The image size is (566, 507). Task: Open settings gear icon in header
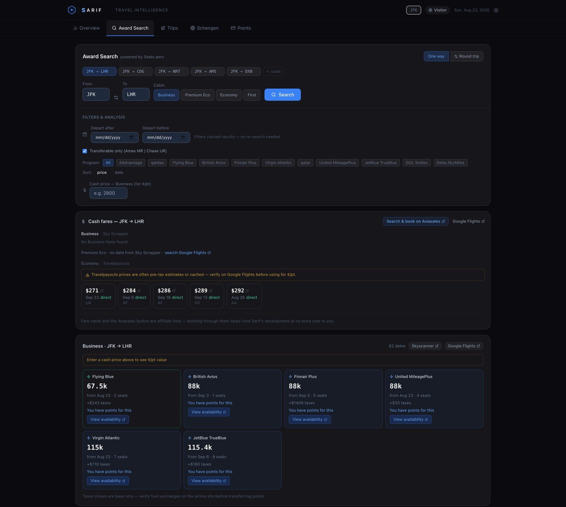tap(496, 10)
